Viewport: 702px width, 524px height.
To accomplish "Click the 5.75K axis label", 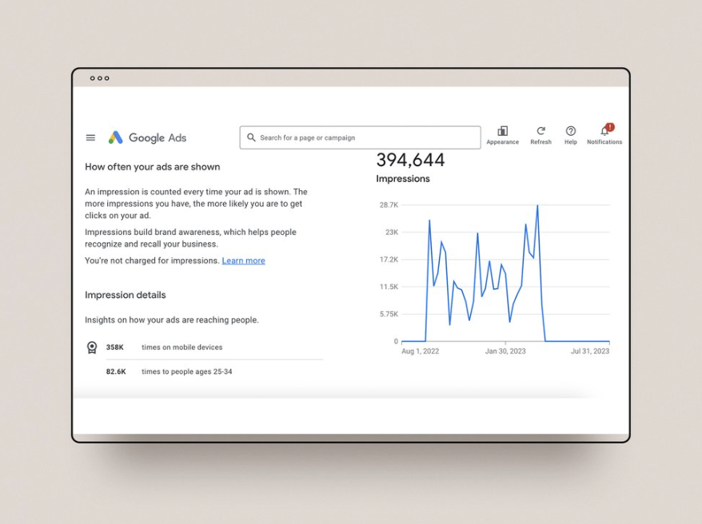I will click(x=389, y=314).
